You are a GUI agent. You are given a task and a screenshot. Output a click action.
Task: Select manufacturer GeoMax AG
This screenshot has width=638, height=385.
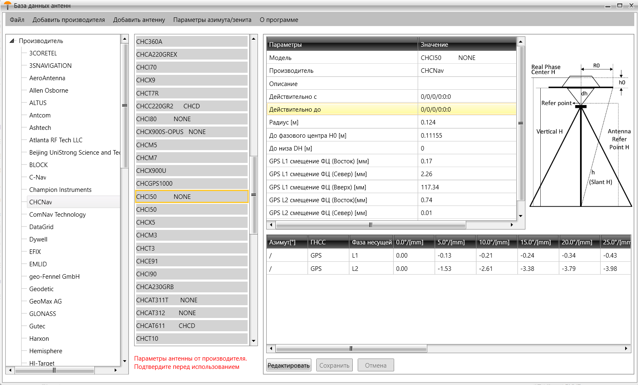click(46, 301)
